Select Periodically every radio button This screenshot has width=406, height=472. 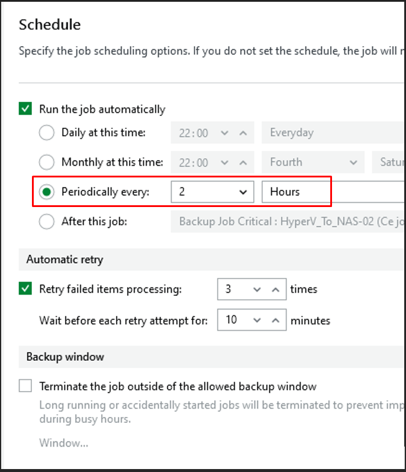(46, 192)
